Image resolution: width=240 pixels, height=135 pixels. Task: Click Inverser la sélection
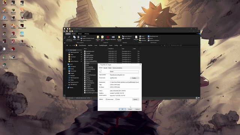[x=153, y=40]
